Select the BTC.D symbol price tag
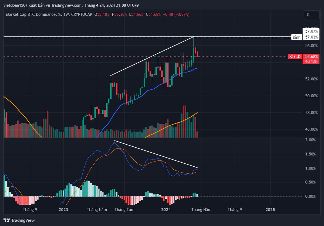 coord(295,57)
